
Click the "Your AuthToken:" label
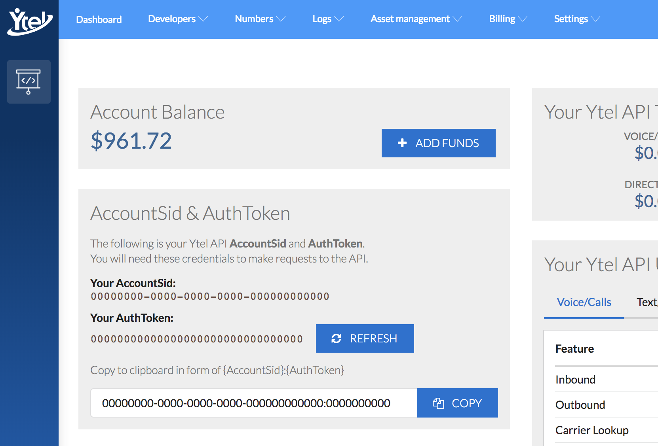pyautogui.click(x=132, y=318)
